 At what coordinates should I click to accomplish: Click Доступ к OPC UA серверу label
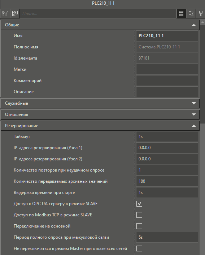coord(56,204)
